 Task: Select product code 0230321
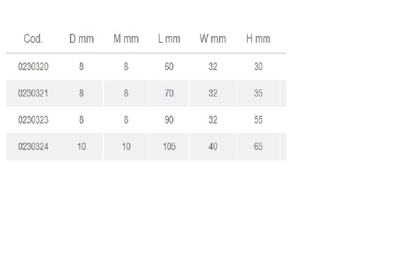33,93
